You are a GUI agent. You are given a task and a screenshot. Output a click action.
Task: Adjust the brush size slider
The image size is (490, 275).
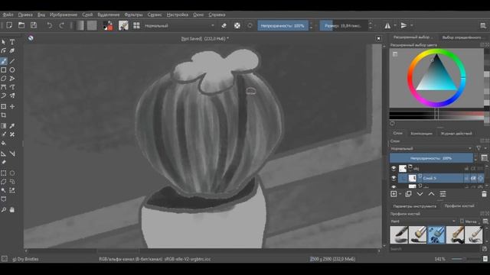click(344, 25)
